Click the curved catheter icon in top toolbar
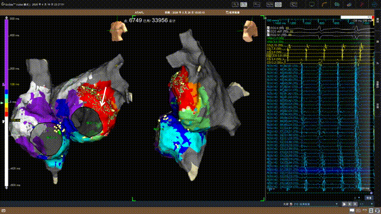This screenshot has height=214, width=381. pos(324,4)
